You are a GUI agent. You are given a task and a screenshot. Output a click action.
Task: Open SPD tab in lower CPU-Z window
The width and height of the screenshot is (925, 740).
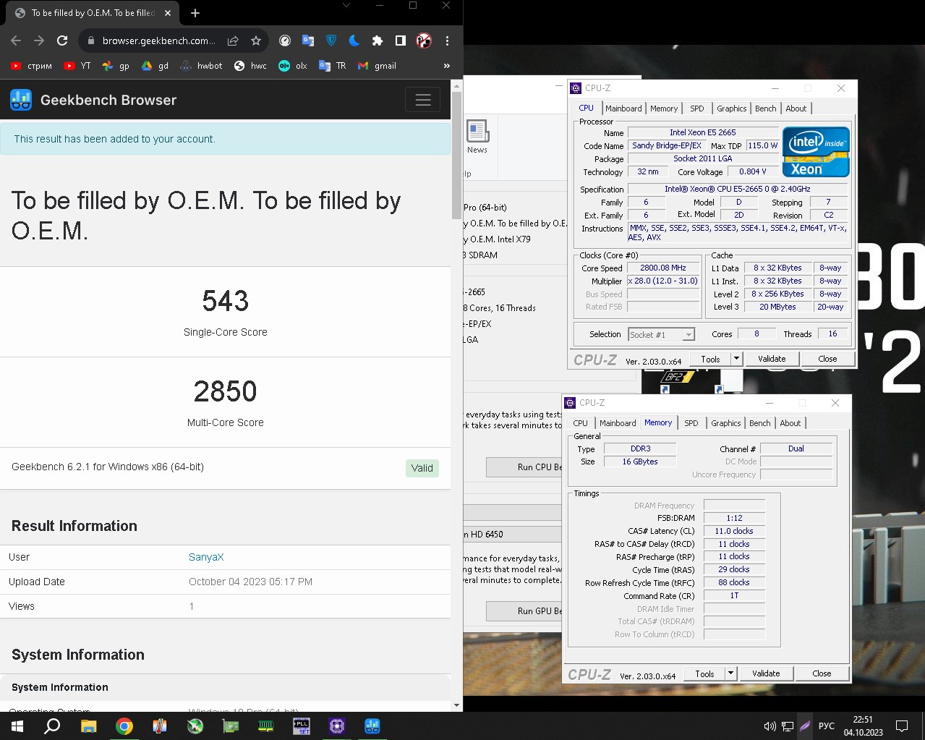click(x=691, y=423)
